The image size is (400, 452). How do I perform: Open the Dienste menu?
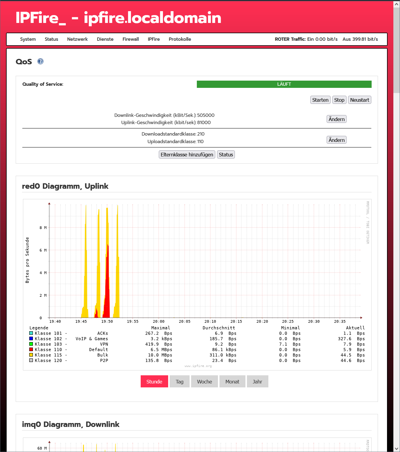point(105,39)
